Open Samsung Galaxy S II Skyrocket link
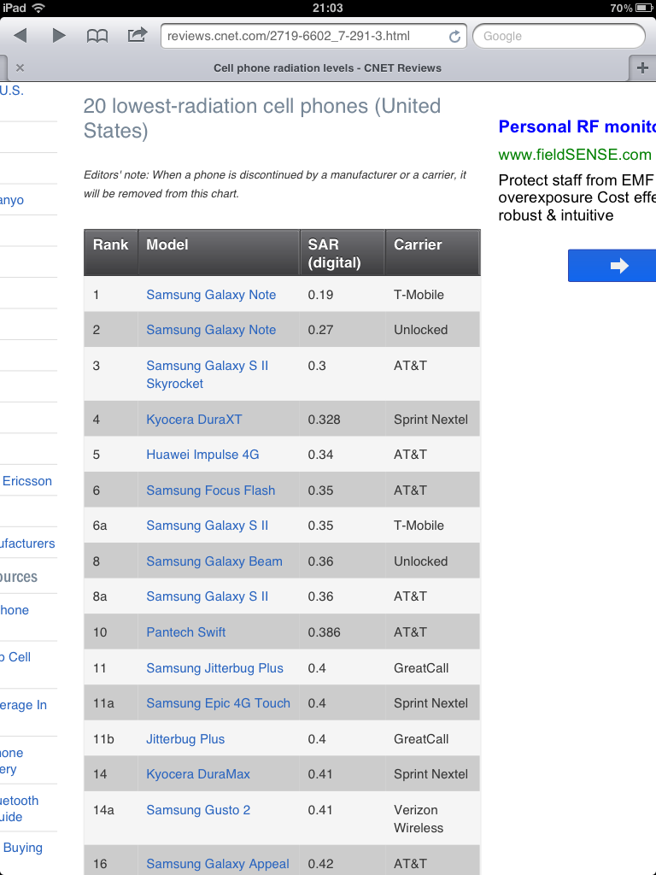Image resolution: width=656 pixels, height=875 pixels. [x=207, y=374]
